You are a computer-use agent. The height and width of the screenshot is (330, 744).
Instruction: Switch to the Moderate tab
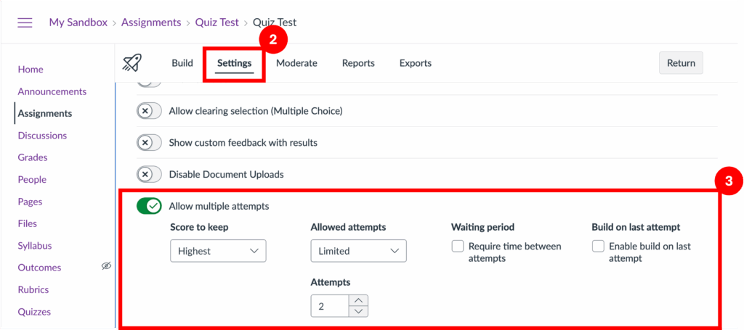click(x=296, y=63)
